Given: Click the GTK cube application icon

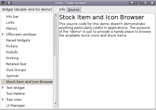Looking at the screenshot, I should click(x=3, y=3).
